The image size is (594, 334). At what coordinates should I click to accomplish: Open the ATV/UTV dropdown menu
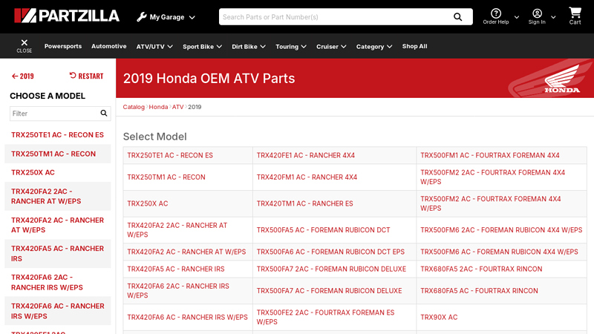[x=154, y=47]
